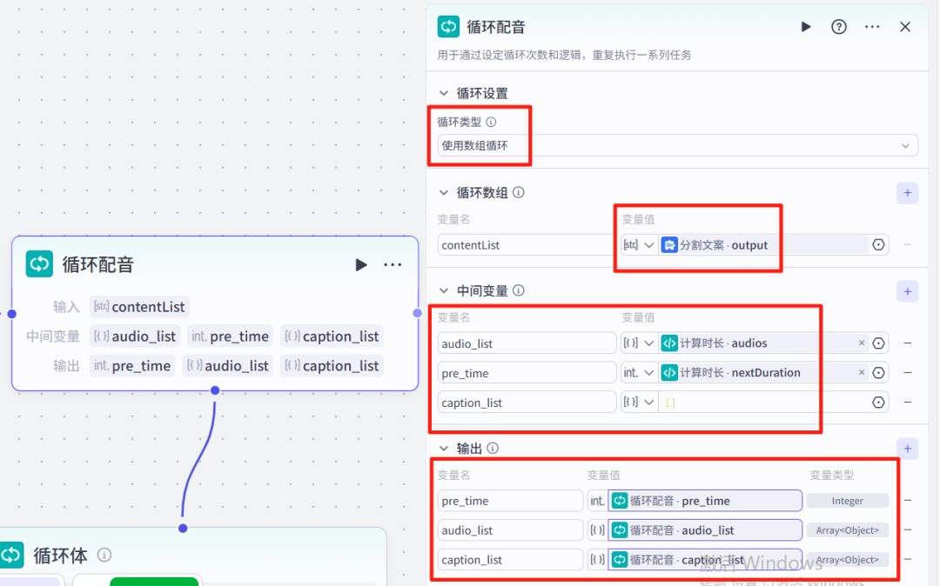Viewport: 940px width, 586px height.
Task: Open the canvas node's more options menu
Action: 393,264
